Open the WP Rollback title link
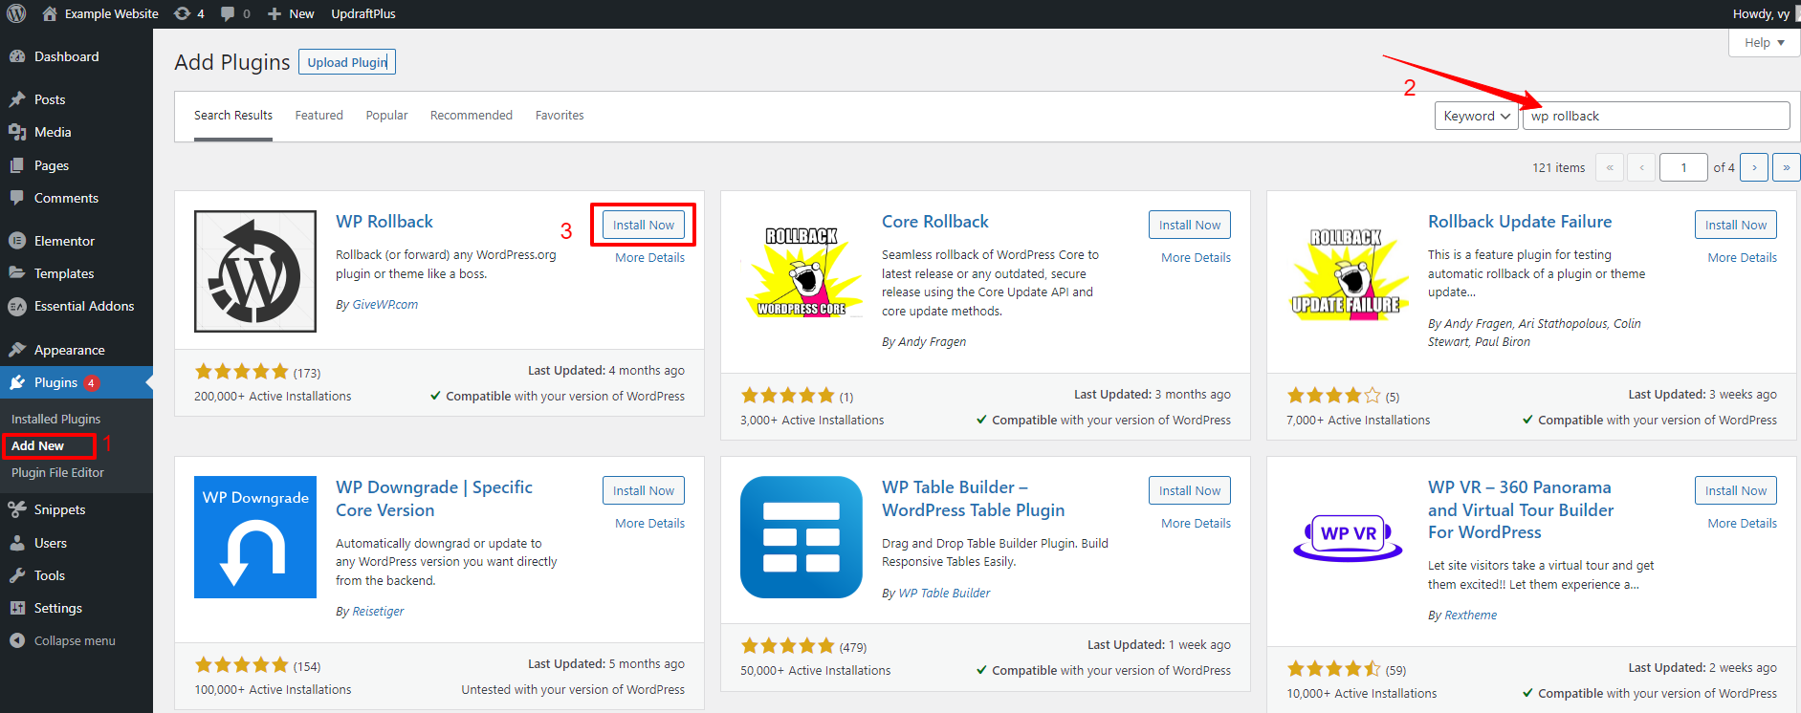This screenshot has width=1801, height=713. 384,222
